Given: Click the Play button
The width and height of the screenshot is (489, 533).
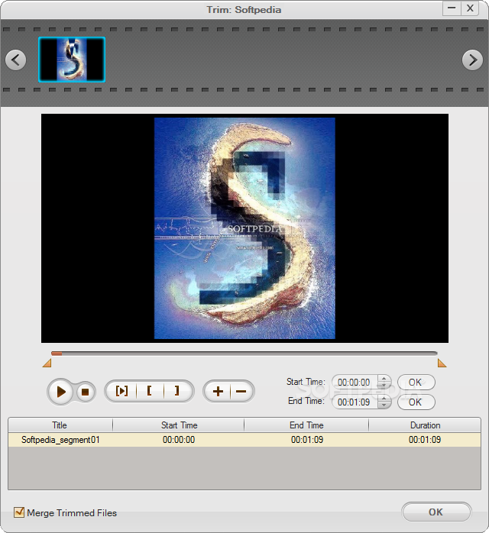Looking at the screenshot, I should [x=60, y=392].
